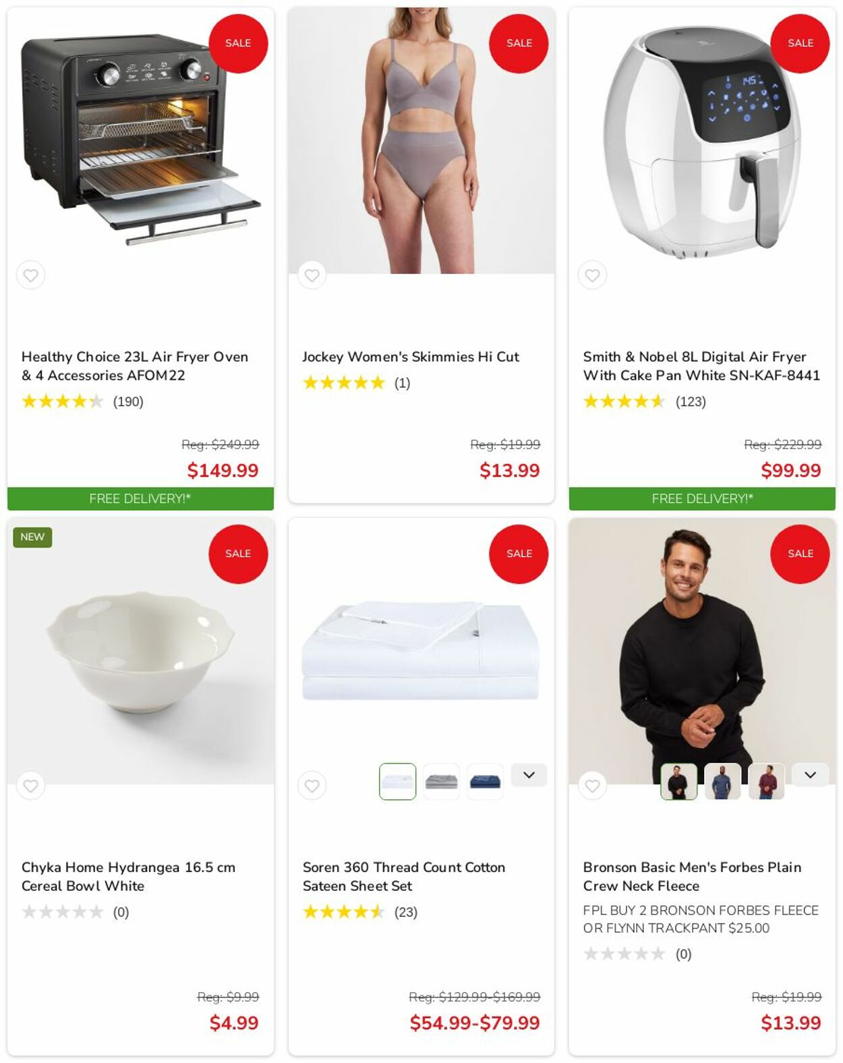Viewport: 843px width, 1063px height.
Task: Click the NEW badge on Chyka bowl
Action: click(32, 537)
